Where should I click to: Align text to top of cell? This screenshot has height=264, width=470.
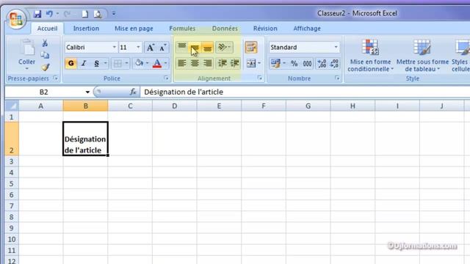(x=181, y=47)
